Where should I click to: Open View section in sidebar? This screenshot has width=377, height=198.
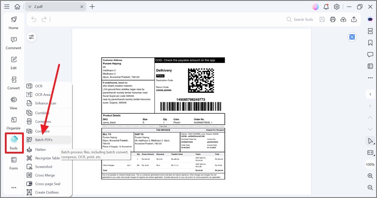tap(13, 103)
